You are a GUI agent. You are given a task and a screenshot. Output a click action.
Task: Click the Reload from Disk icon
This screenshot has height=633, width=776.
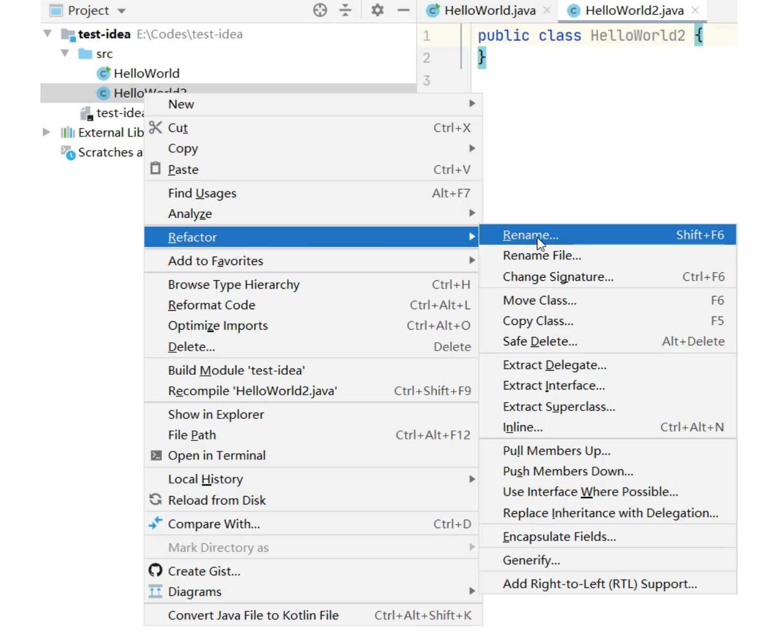coord(156,500)
